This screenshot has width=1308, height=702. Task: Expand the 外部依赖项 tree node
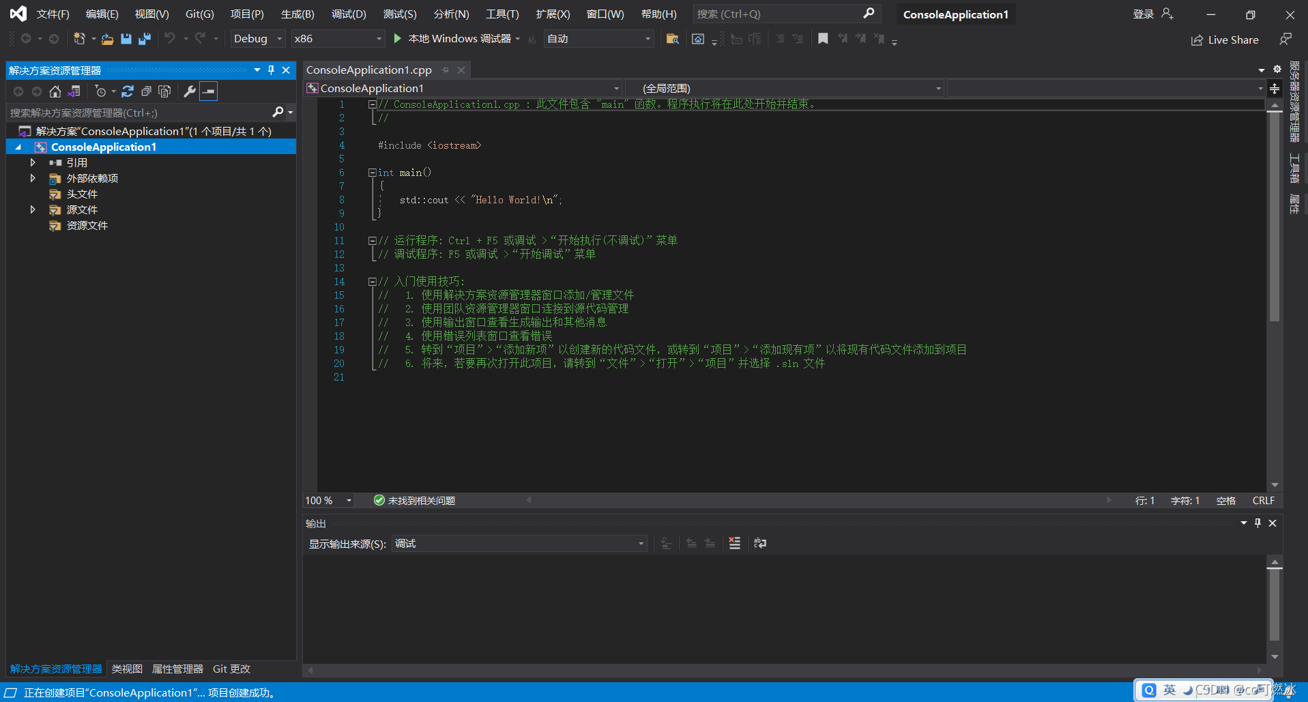[x=32, y=179]
